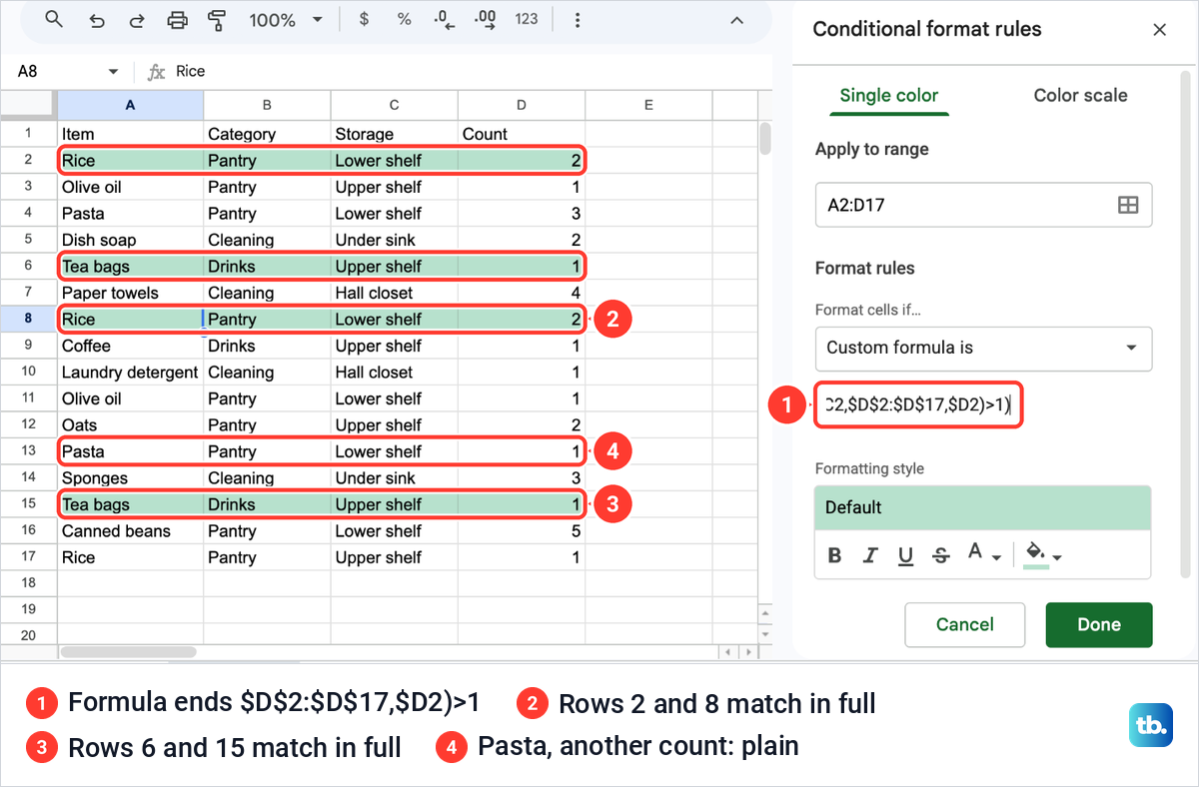Click the vertical scrollbar of the sheet

click(x=764, y=140)
